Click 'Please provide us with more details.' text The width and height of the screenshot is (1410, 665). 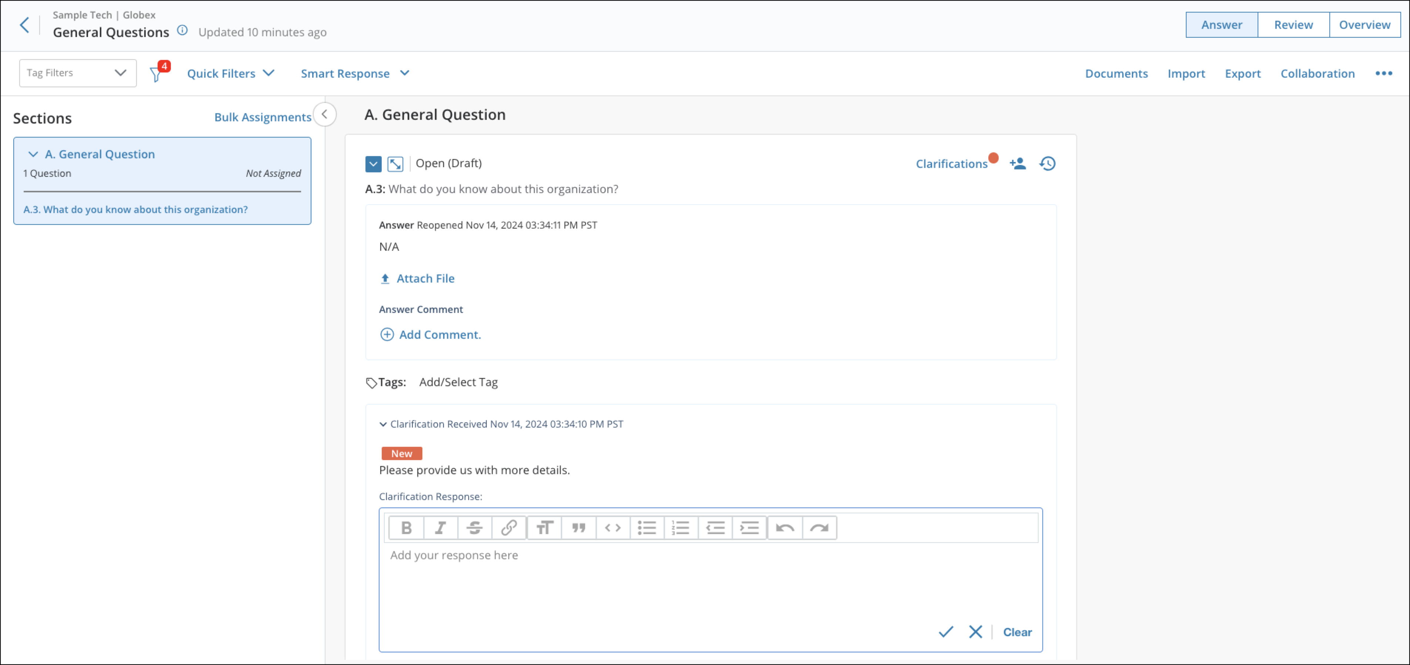474,470
